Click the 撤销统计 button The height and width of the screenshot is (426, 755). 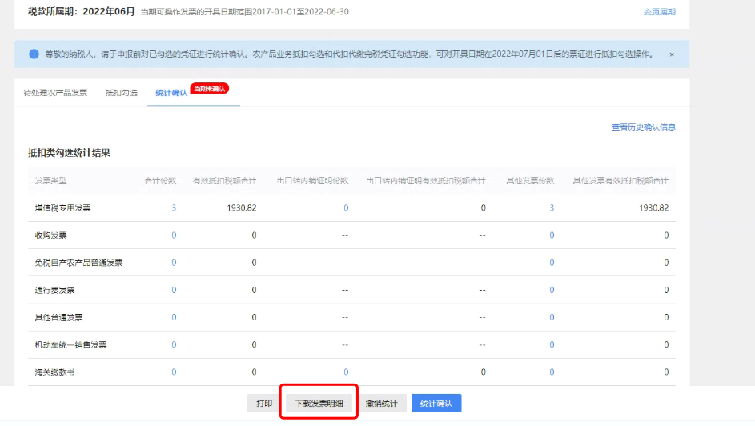coord(381,404)
